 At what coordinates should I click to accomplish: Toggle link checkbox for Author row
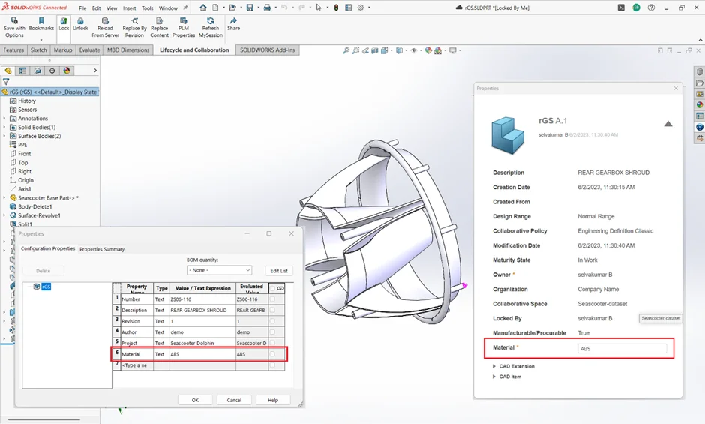coord(272,332)
